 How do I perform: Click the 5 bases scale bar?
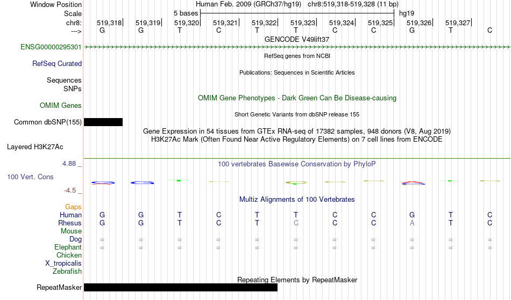coord(297,13)
